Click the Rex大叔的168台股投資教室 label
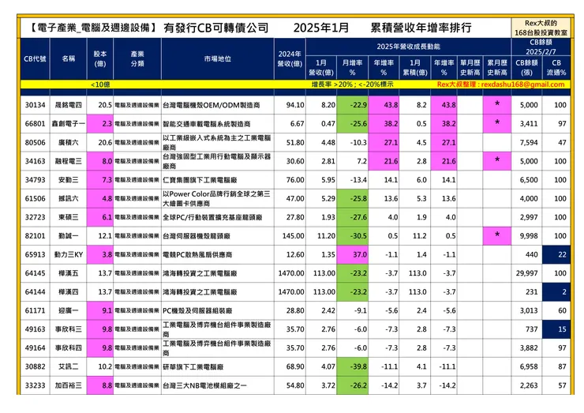The height and width of the screenshot is (413, 584). coord(541,28)
